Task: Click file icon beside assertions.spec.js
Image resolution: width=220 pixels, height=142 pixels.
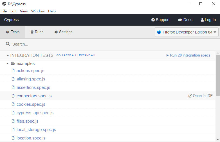Action: (x=13, y=87)
